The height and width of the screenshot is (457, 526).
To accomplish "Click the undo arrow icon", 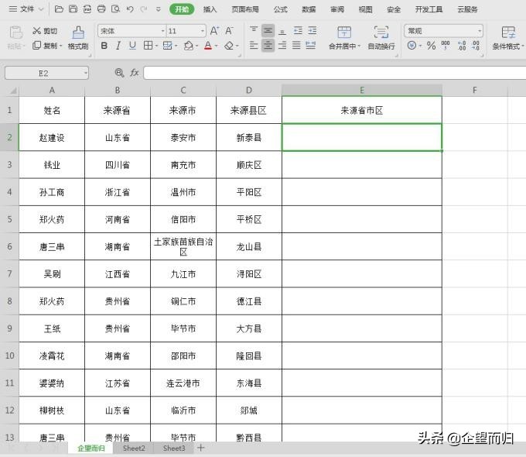I will point(130,9).
